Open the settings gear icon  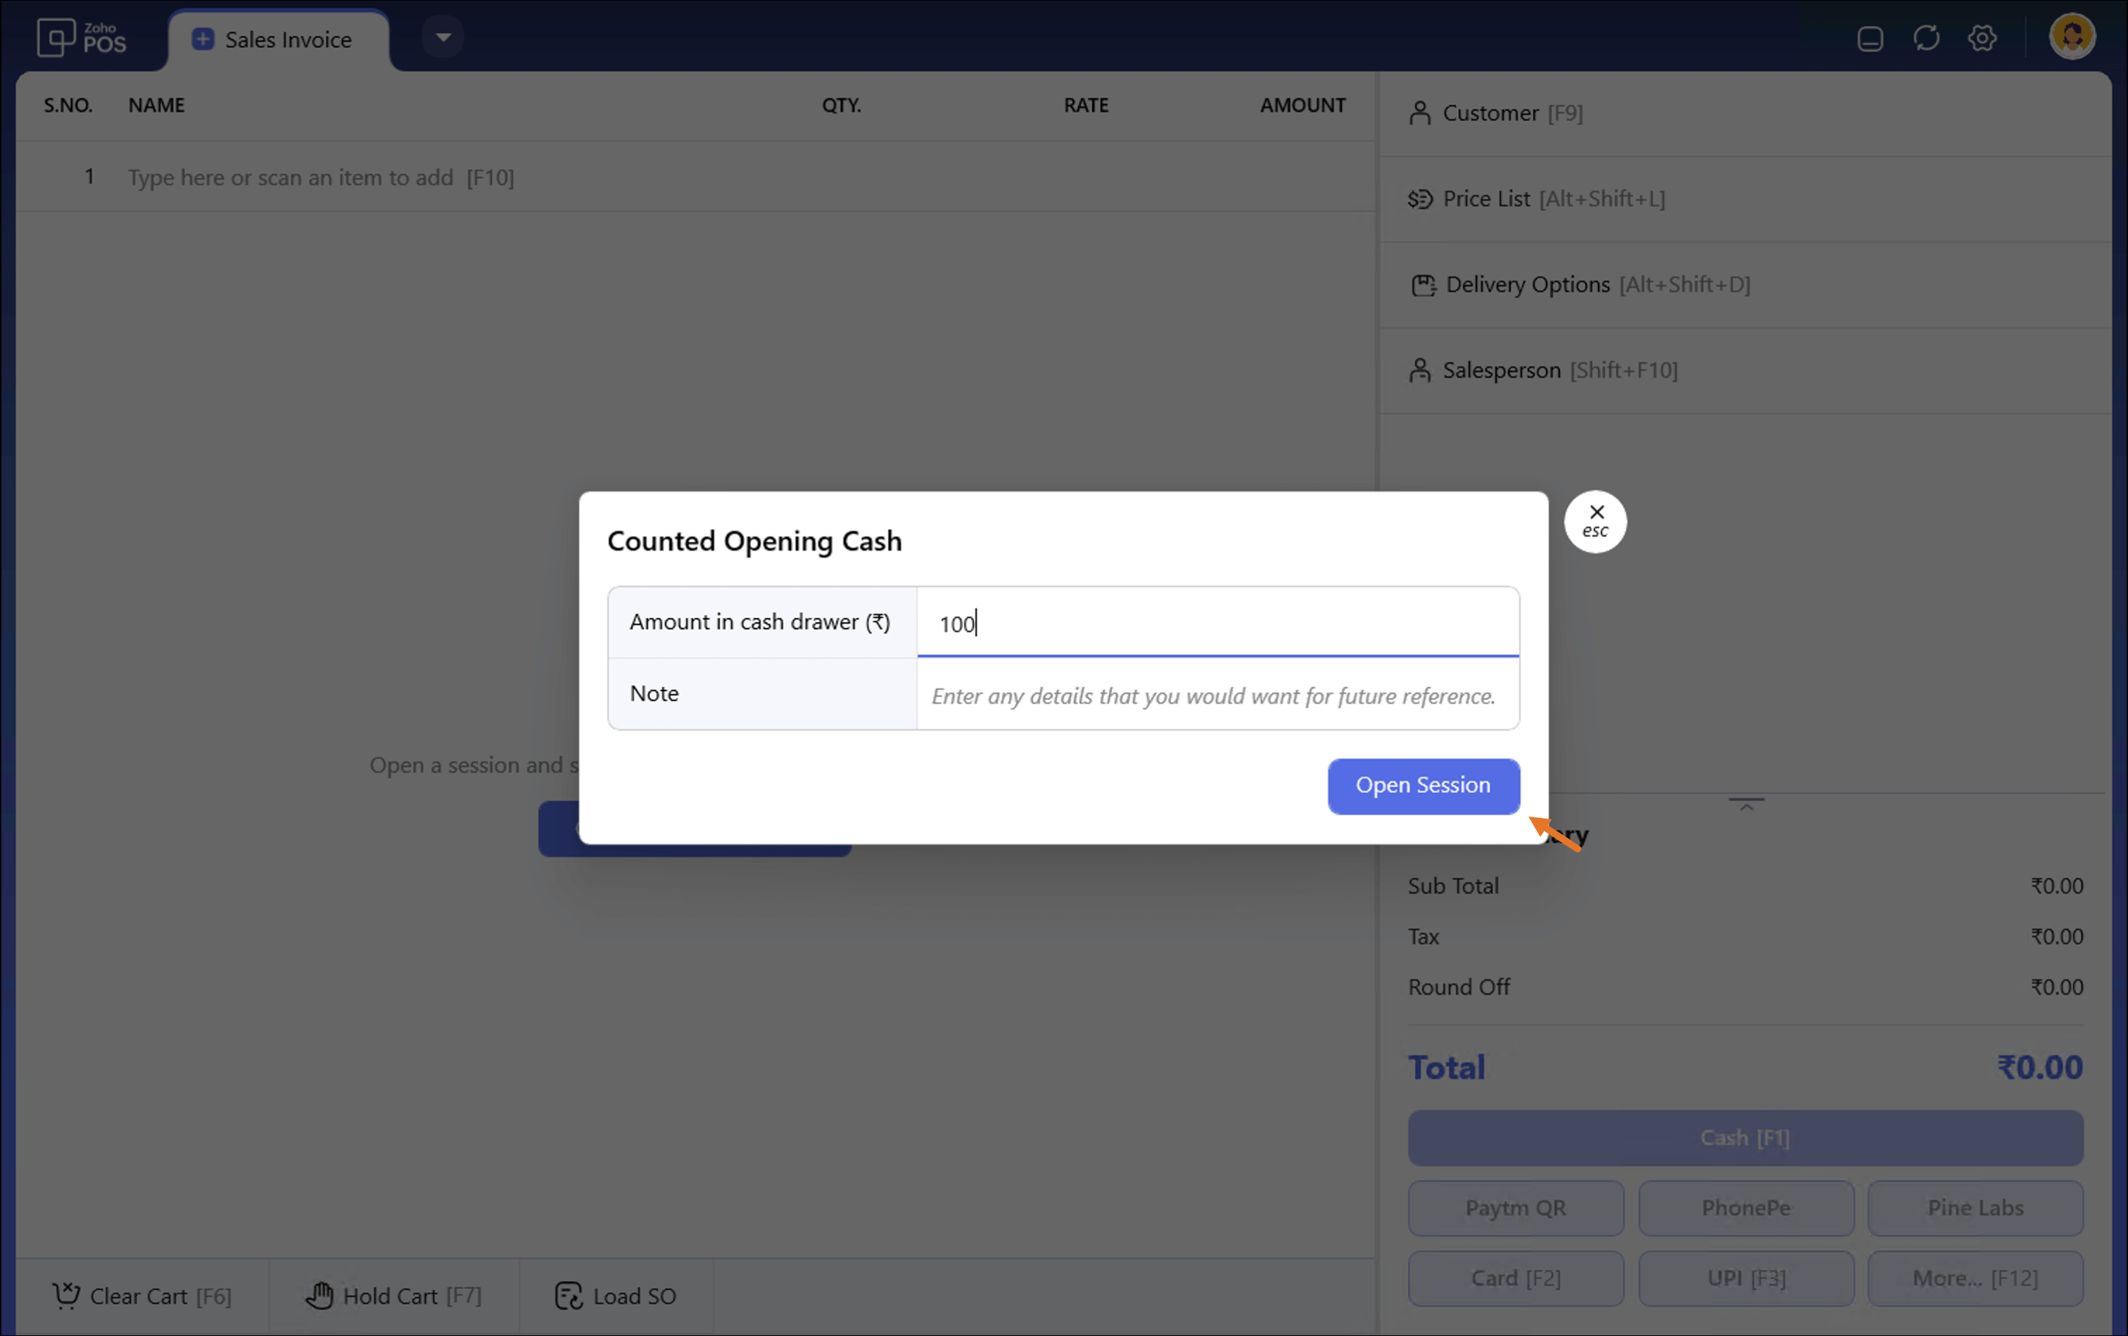[x=1982, y=38]
